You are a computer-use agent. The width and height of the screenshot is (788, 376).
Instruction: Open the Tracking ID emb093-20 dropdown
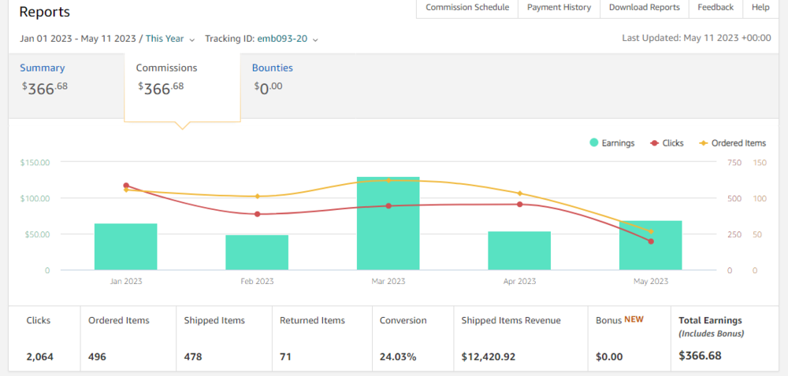pos(262,39)
